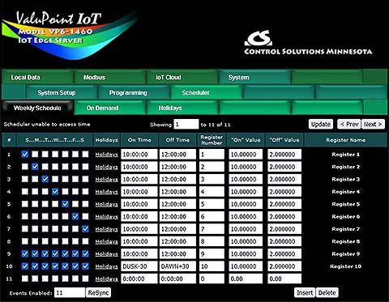Open the Modbus tab
The image size is (389, 302).
pos(110,77)
